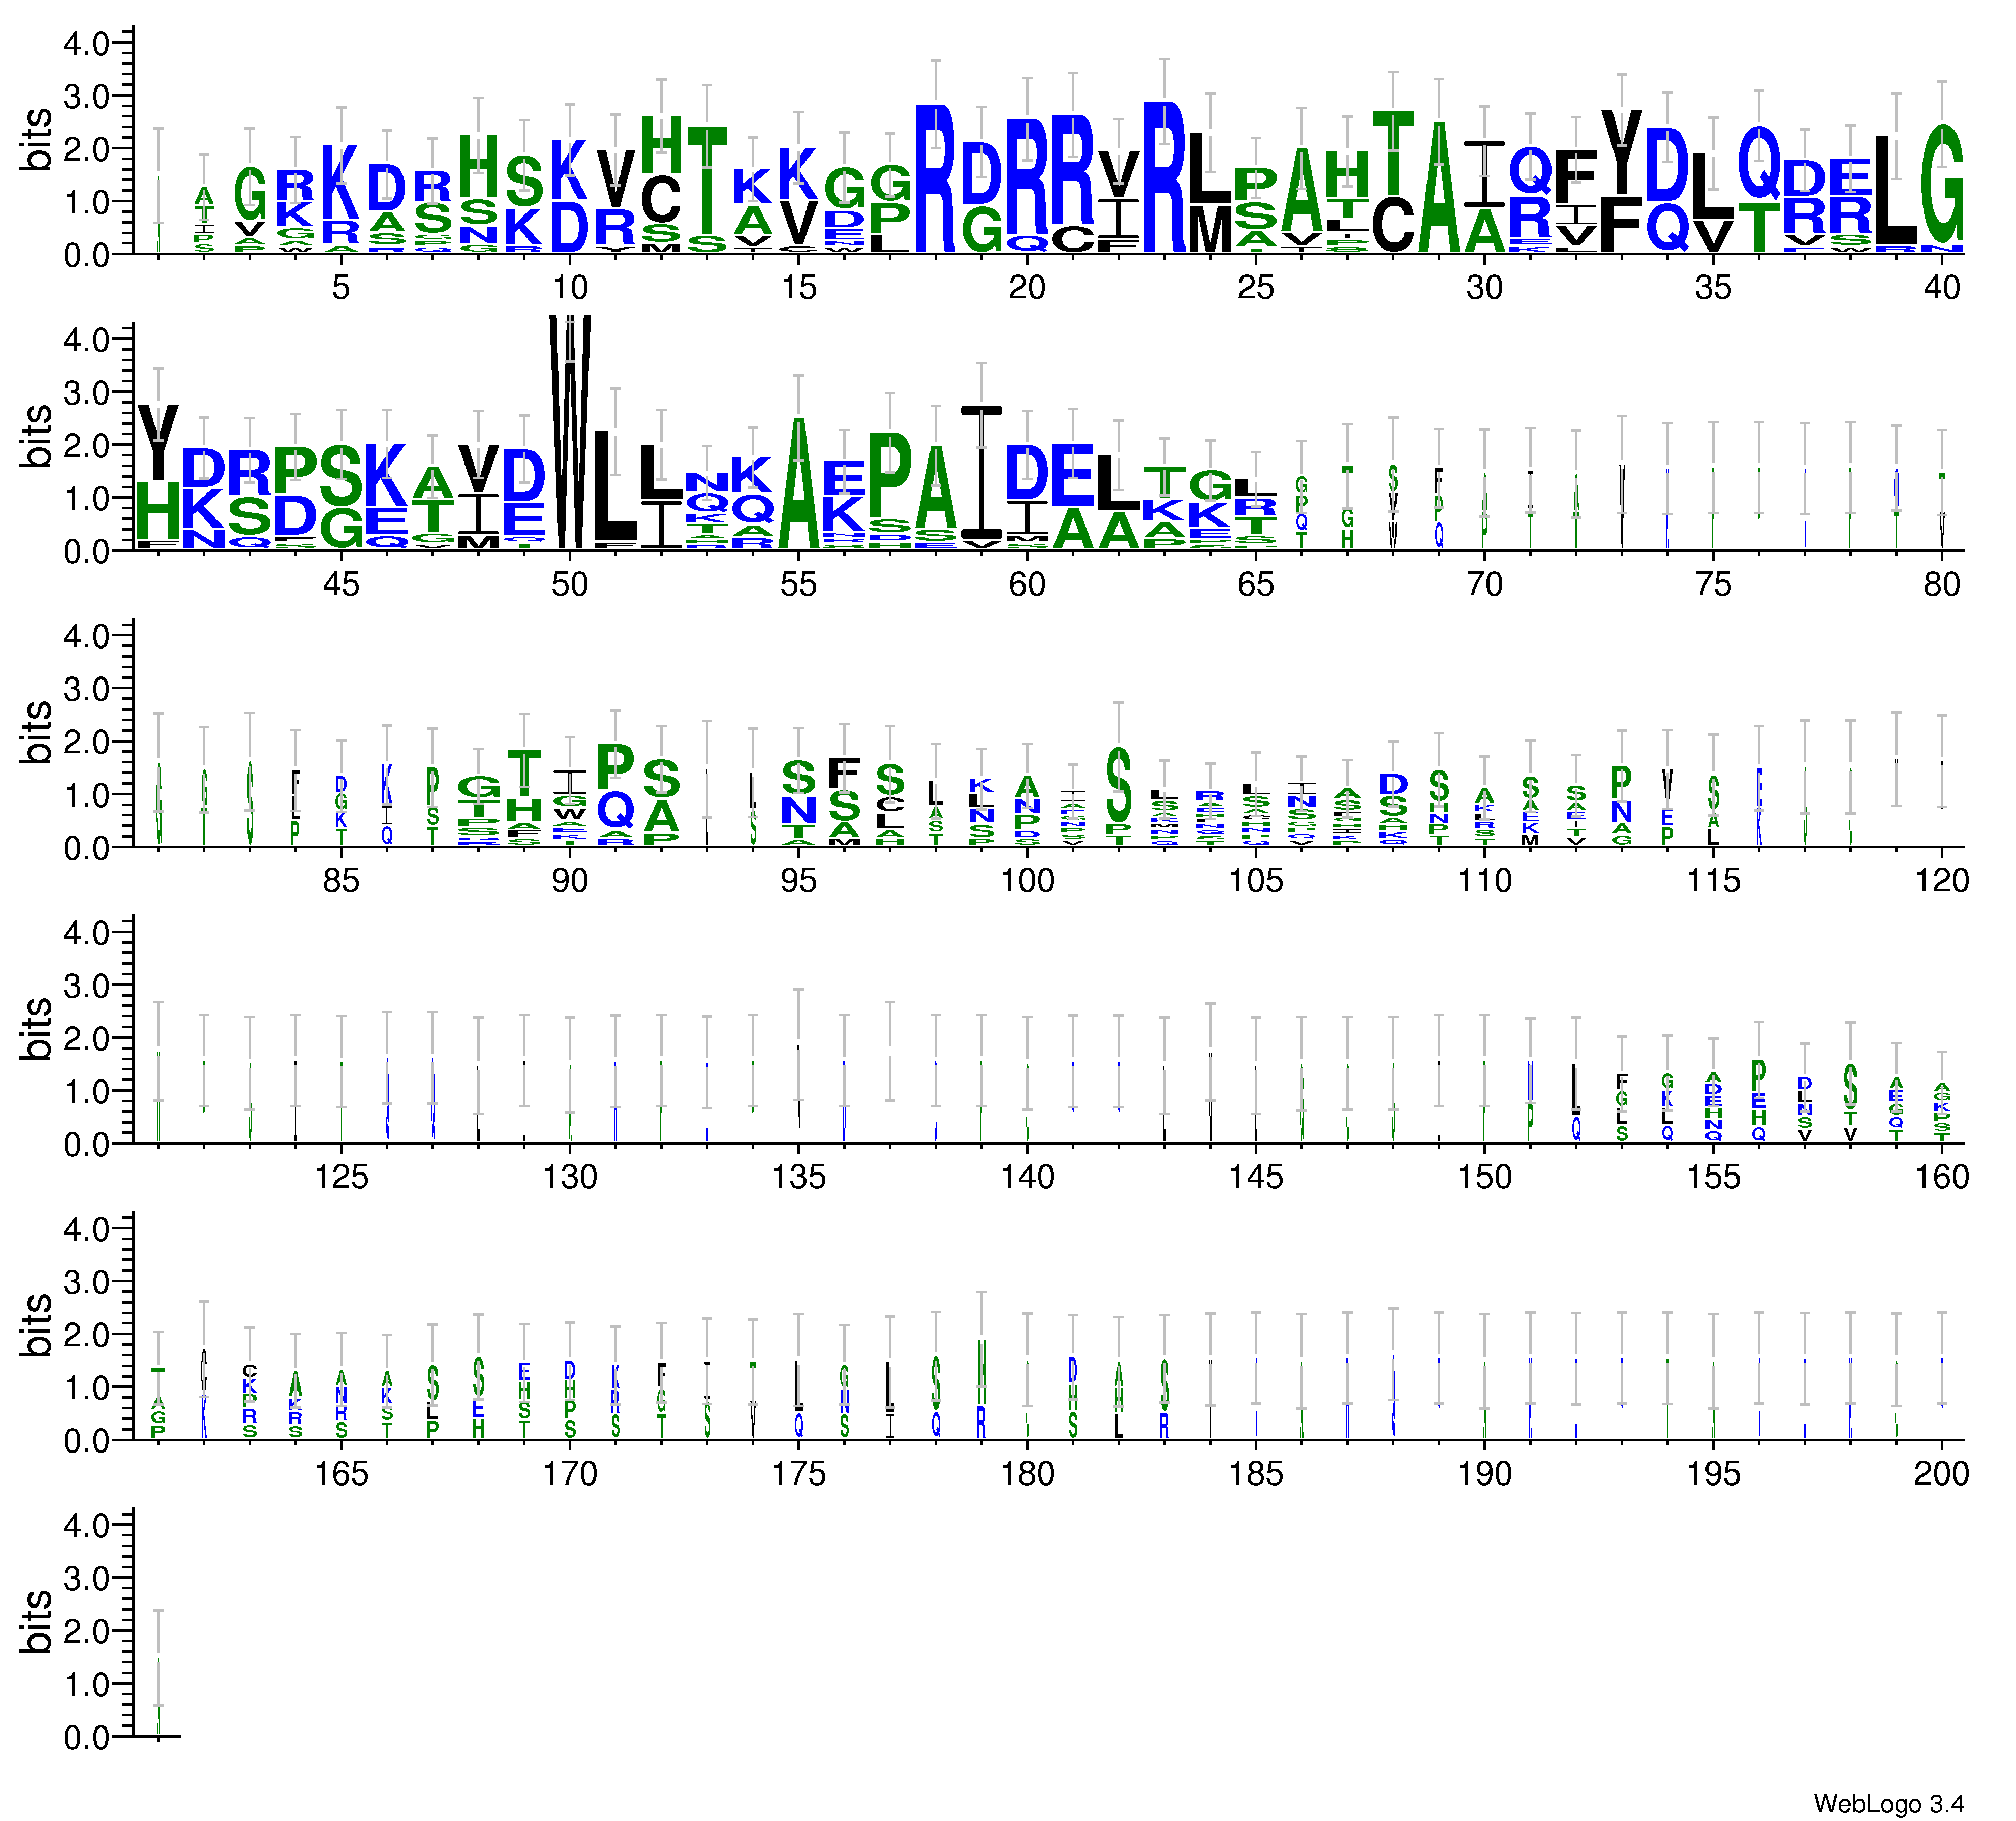
Task: Click the large blue R at position 23
Action: (1164, 178)
